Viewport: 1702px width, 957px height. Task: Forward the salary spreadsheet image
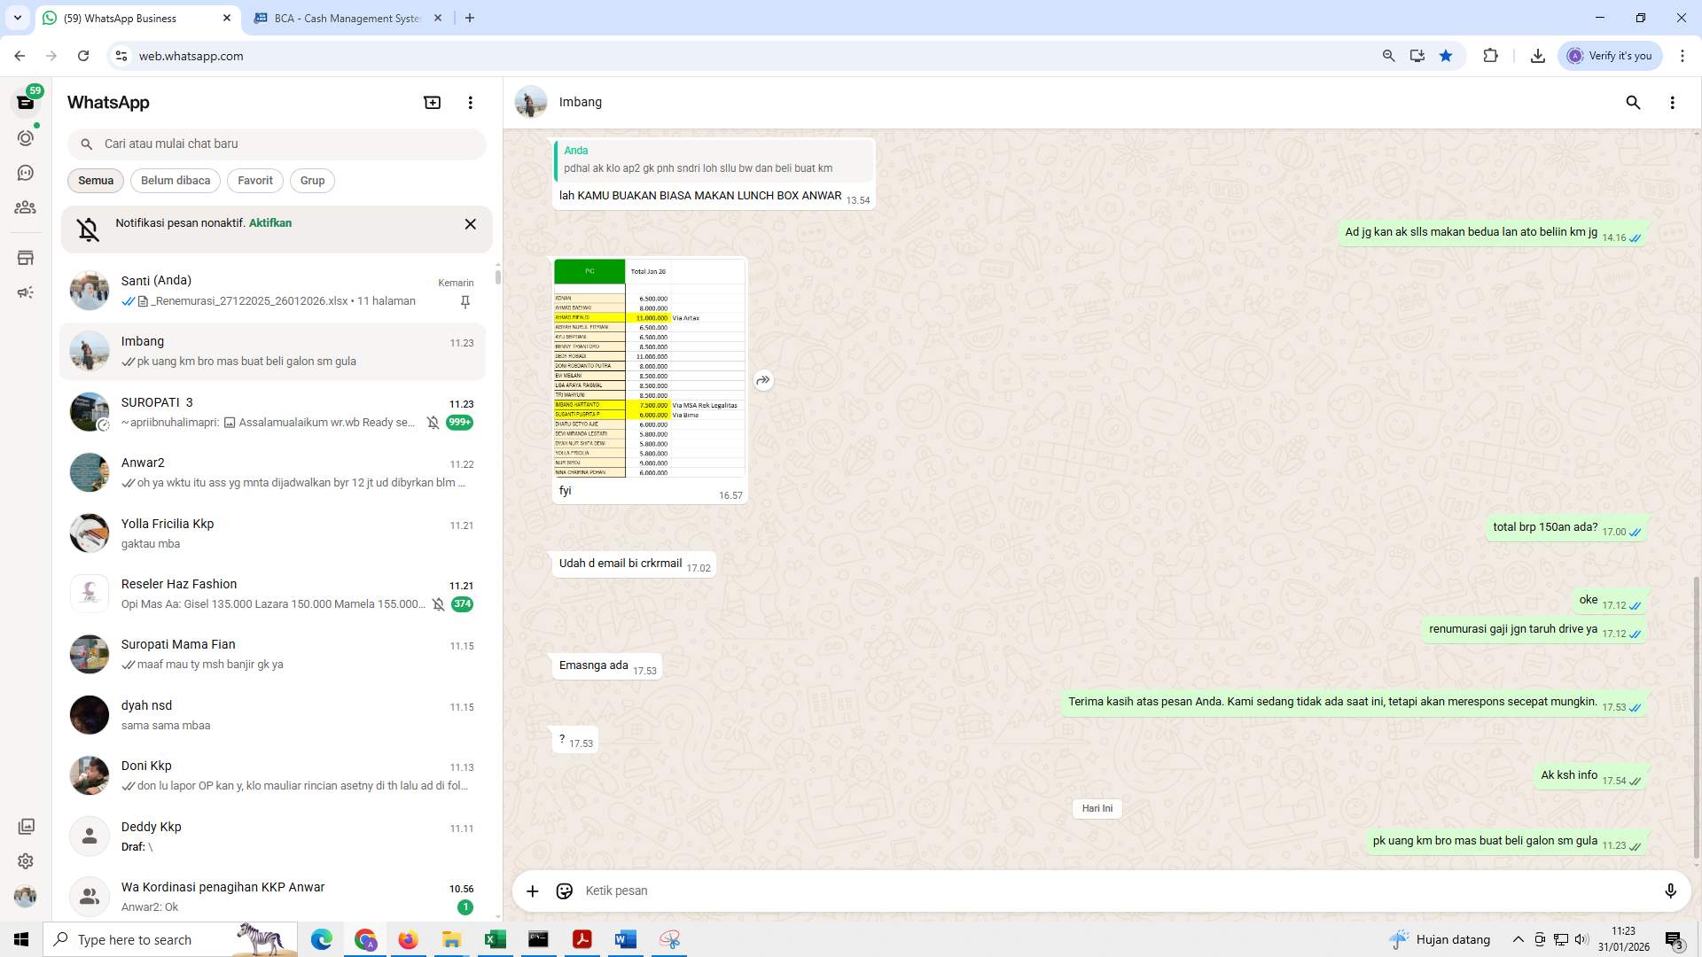(763, 380)
